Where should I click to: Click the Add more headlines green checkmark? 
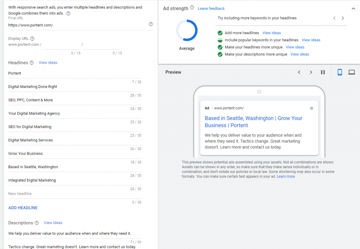pyautogui.click(x=220, y=33)
